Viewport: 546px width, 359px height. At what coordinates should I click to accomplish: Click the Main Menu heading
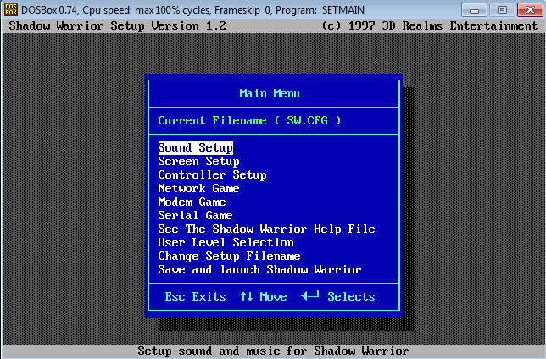(x=270, y=94)
